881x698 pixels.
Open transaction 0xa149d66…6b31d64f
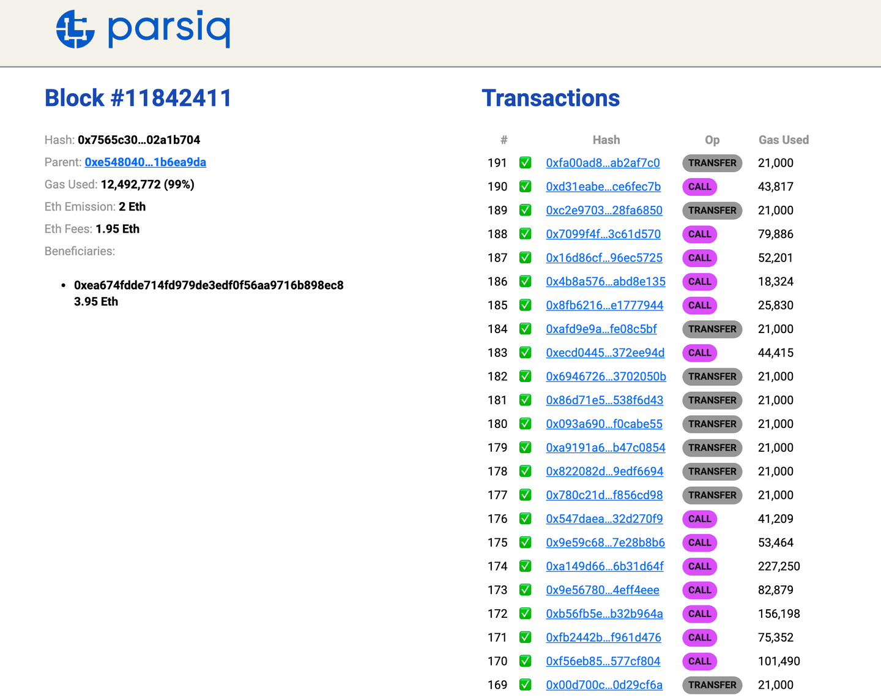pyautogui.click(x=604, y=566)
